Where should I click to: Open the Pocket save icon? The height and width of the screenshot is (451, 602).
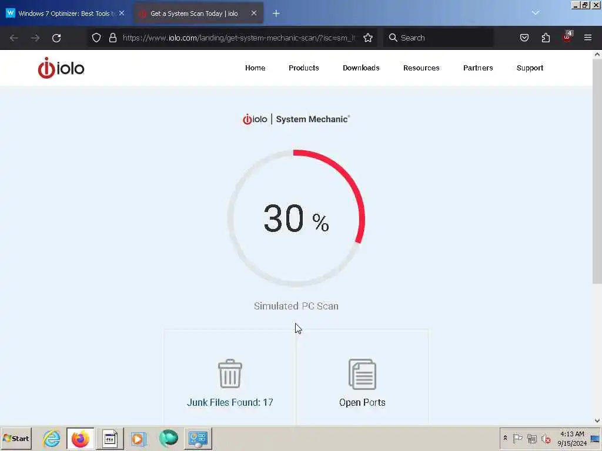[524, 38]
